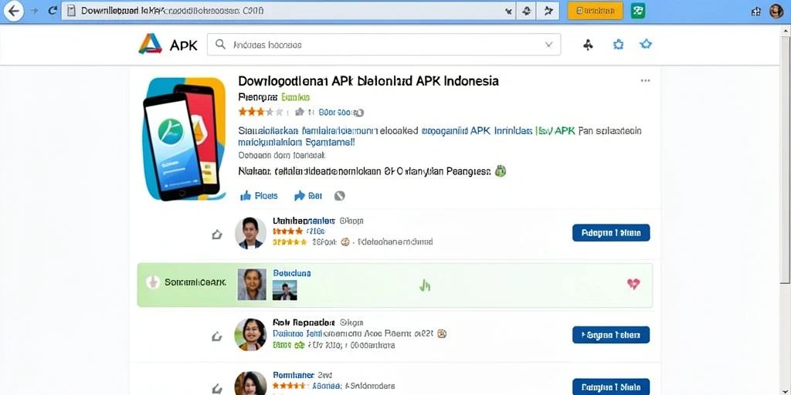Click the pink heart icon in the green row
The width and height of the screenshot is (791, 395).
[633, 284]
